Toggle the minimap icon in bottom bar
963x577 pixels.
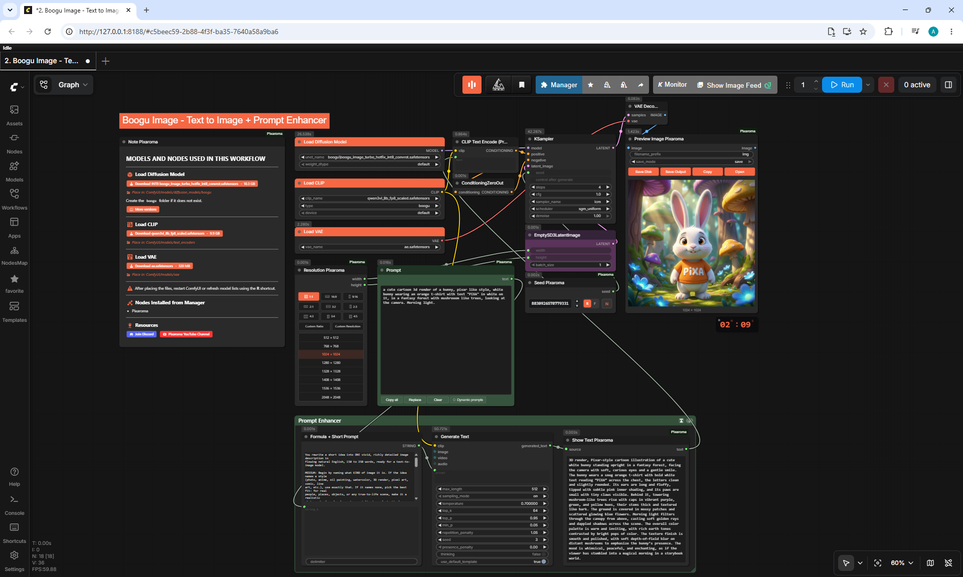930,563
